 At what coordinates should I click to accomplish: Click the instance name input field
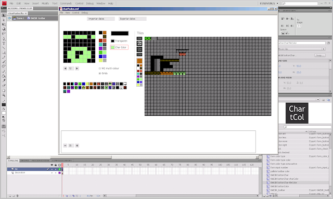302,43
